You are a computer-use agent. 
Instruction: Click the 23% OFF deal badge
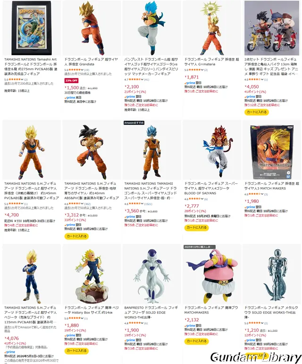pos(71,80)
